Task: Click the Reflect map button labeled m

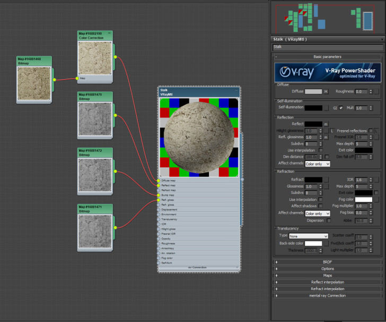Action: click(326, 124)
